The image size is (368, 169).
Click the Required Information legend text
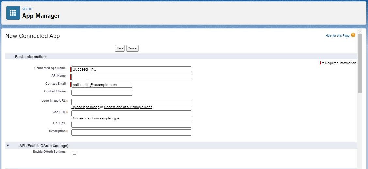tap(339, 63)
